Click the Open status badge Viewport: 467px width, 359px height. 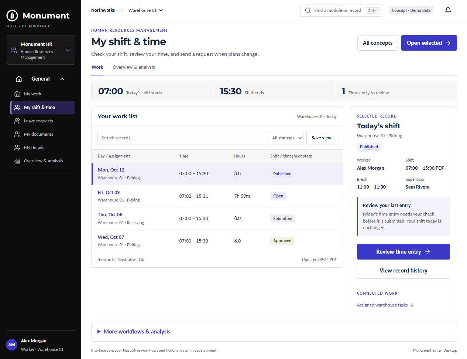pyautogui.click(x=278, y=196)
